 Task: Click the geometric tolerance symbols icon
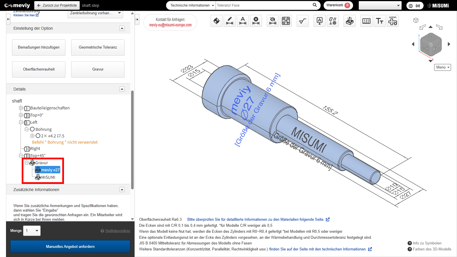pos(332,21)
